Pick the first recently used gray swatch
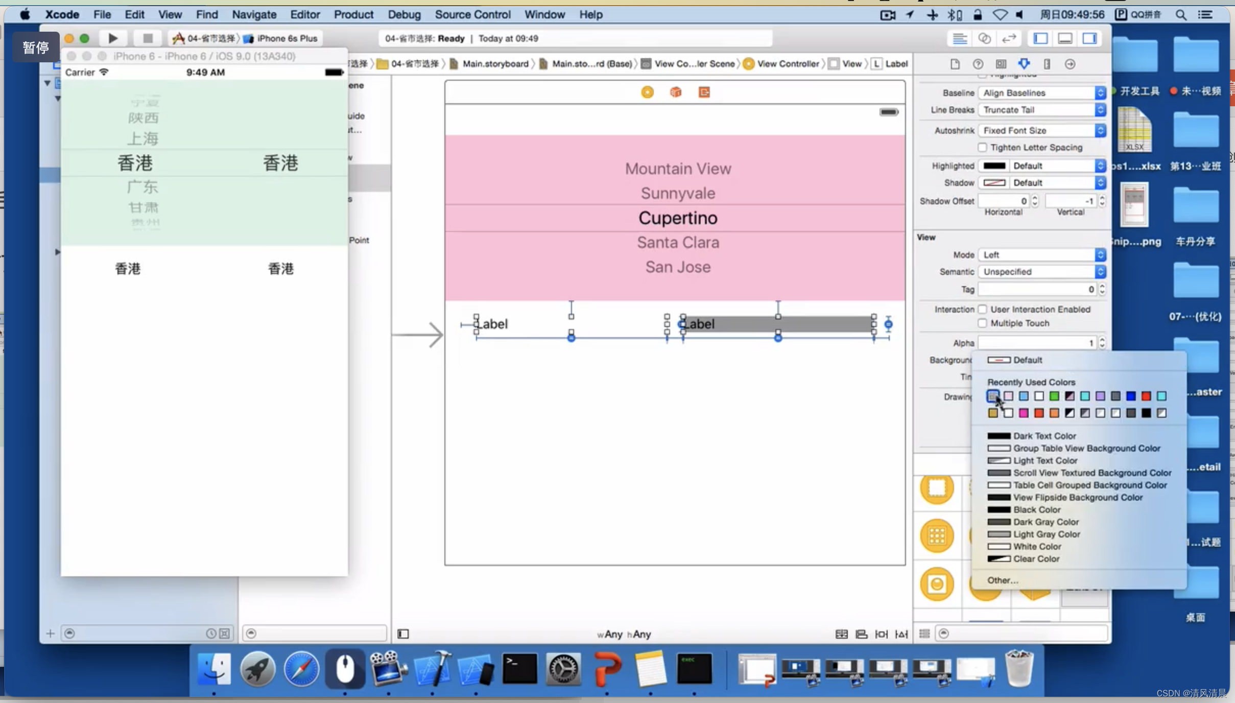Screen dimensions: 1235x703 (992, 396)
